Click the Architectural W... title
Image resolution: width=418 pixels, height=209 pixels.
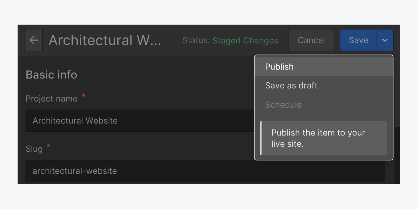pyautogui.click(x=105, y=40)
